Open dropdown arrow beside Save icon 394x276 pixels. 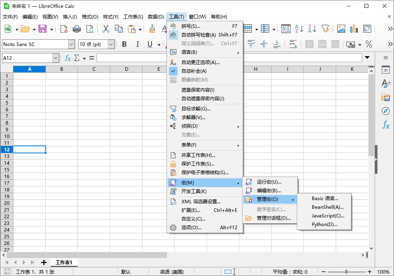52,29
